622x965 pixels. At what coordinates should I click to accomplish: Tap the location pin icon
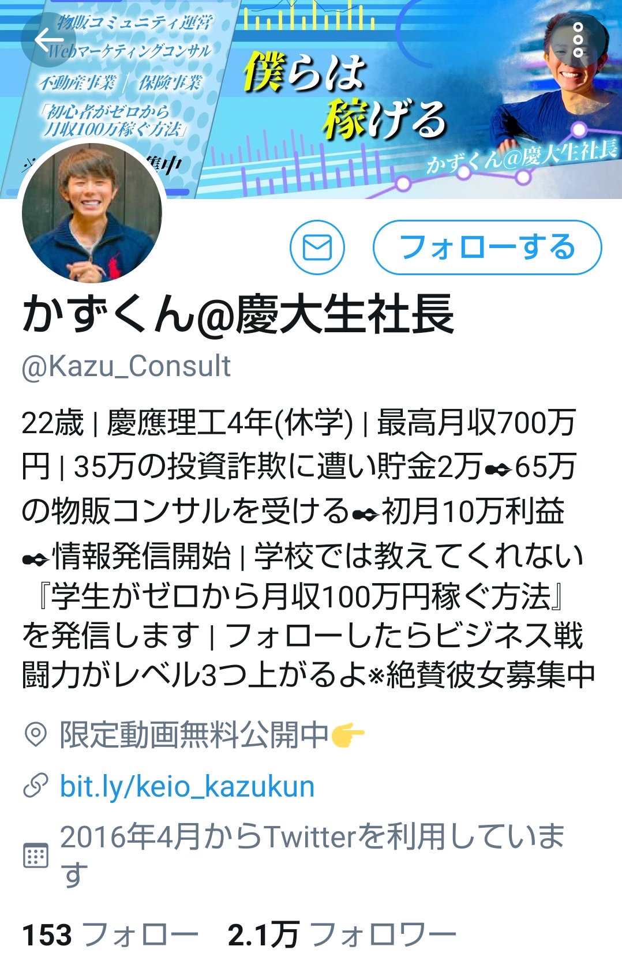tap(36, 736)
